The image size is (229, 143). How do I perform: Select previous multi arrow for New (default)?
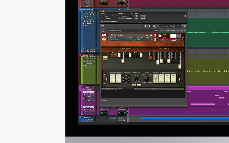click(150, 31)
